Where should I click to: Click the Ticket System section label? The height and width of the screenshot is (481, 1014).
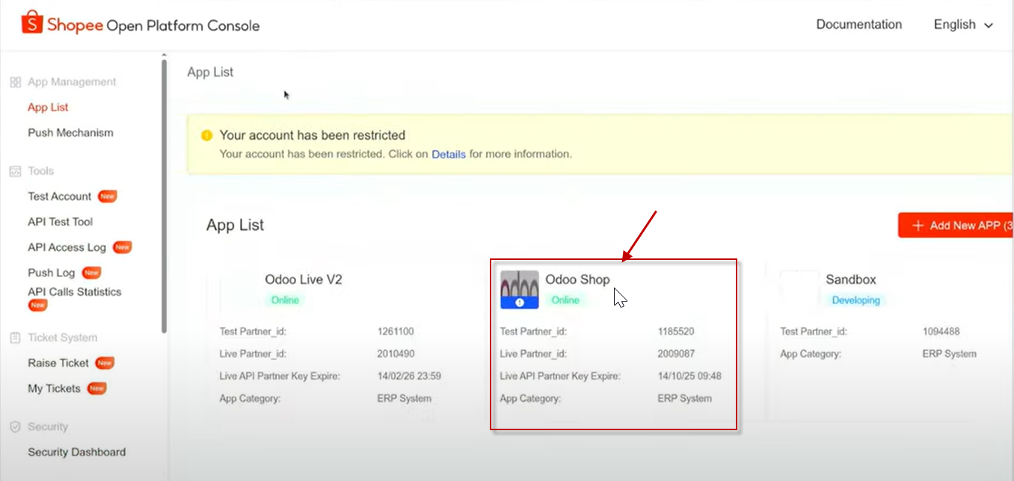[x=63, y=338]
